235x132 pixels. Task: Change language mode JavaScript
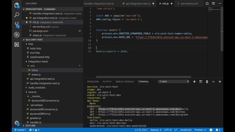coord(186,130)
